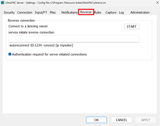Go to the Notifications tab
160x126 pixels.
[x=69, y=12]
